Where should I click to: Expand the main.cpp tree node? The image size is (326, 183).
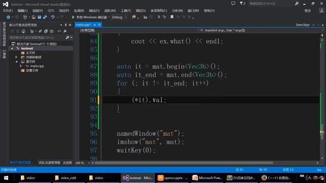tap(21, 66)
